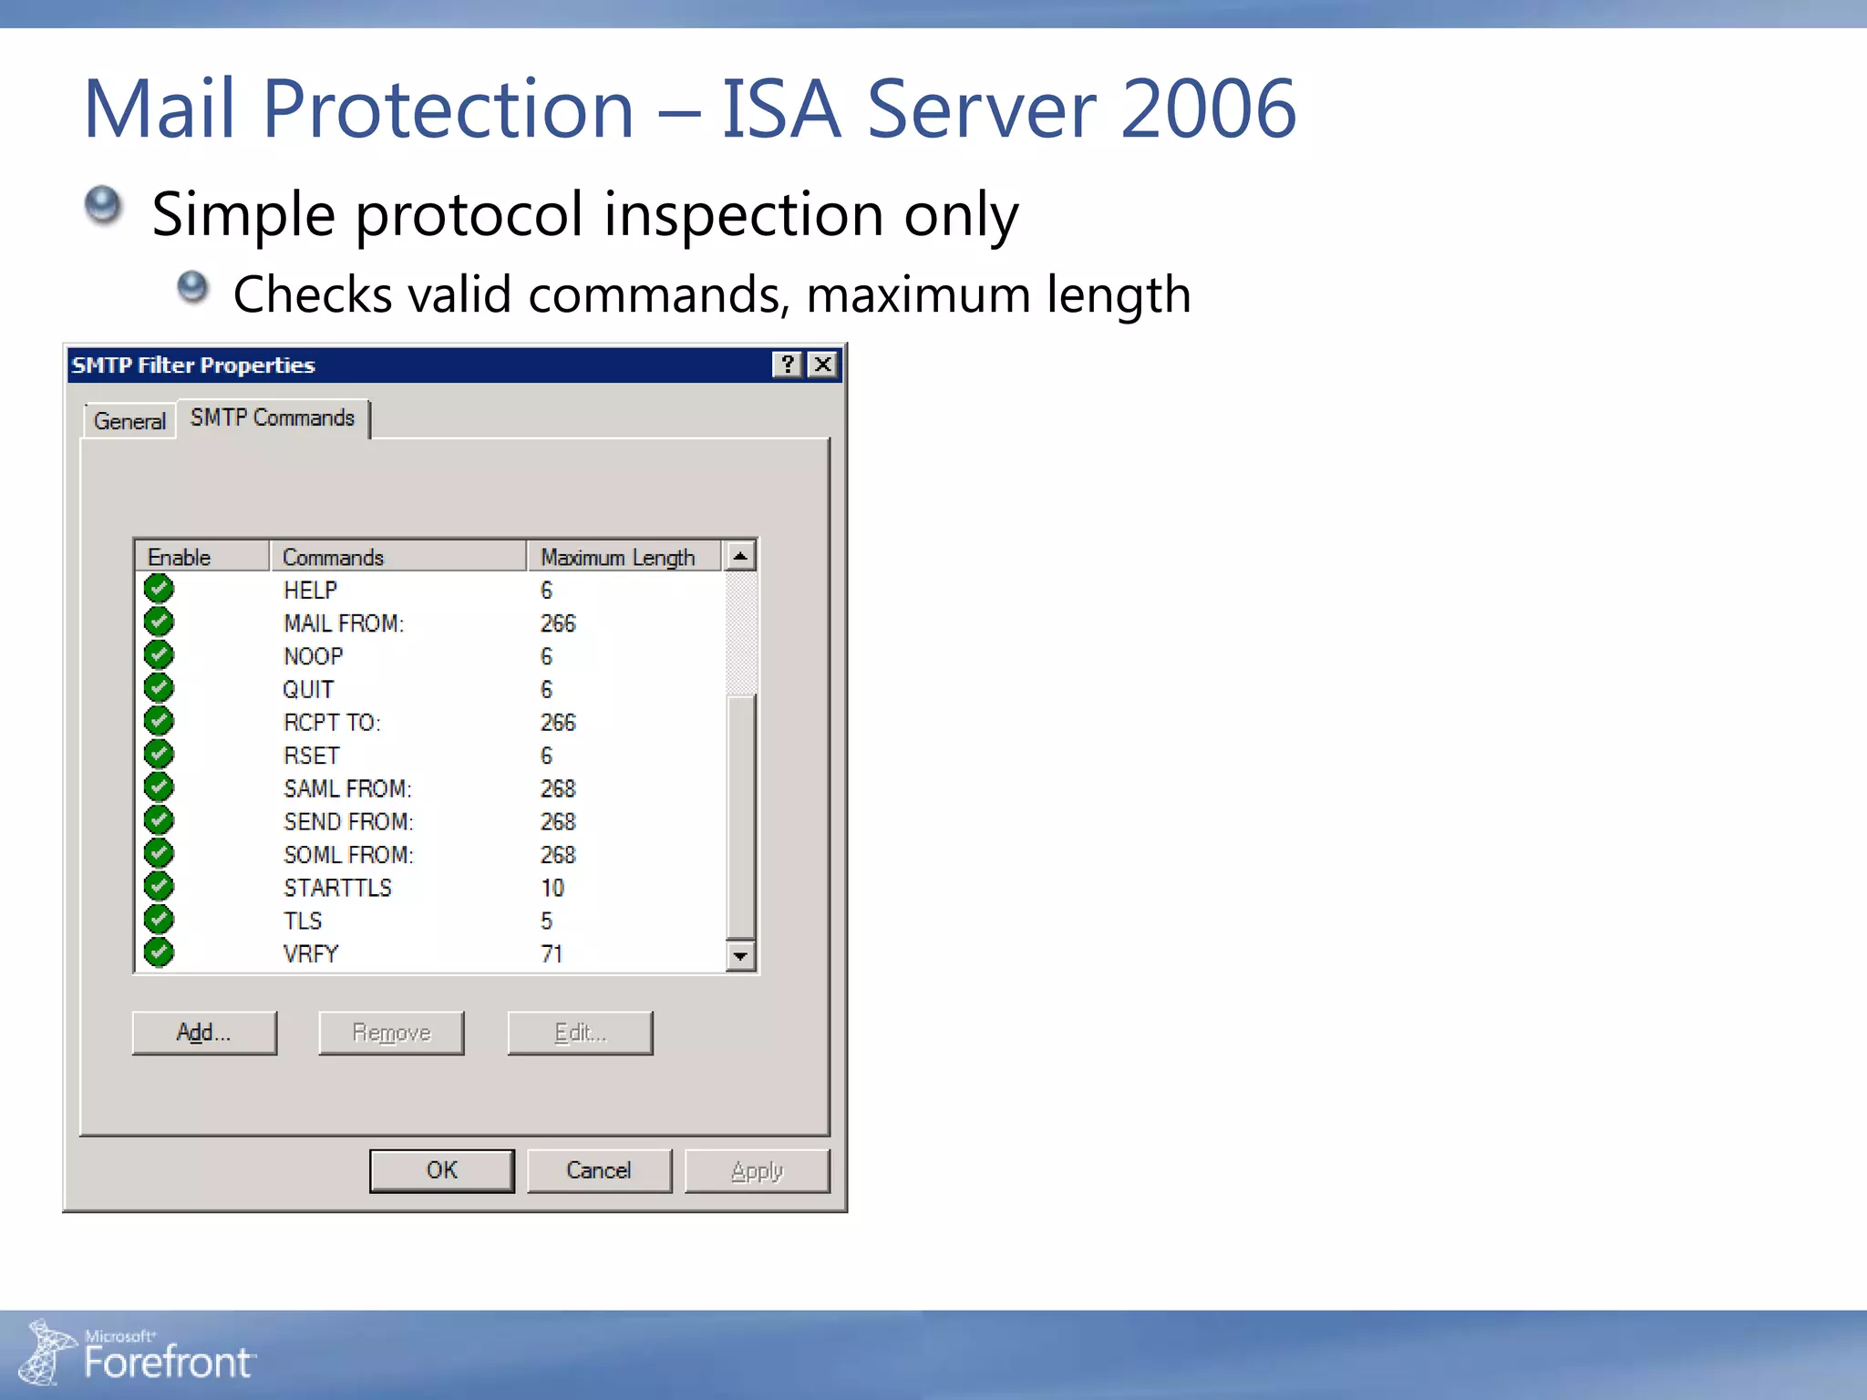Click the Edit... button
Image resolution: width=1867 pixels, height=1400 pixels.
point(580,1033)
